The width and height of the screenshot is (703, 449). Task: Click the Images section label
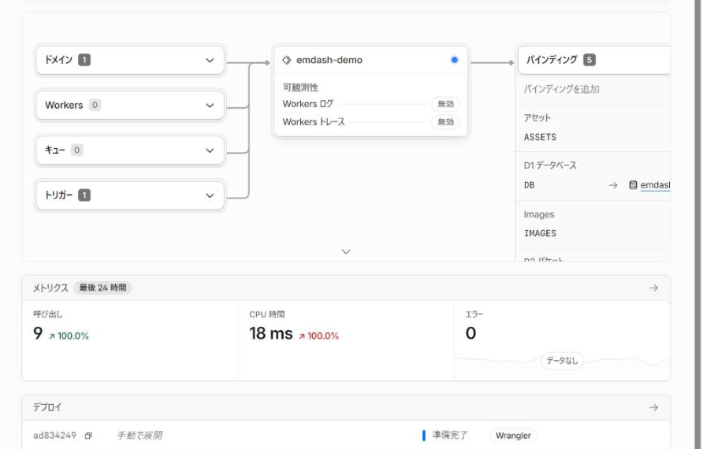pos(539,214)
